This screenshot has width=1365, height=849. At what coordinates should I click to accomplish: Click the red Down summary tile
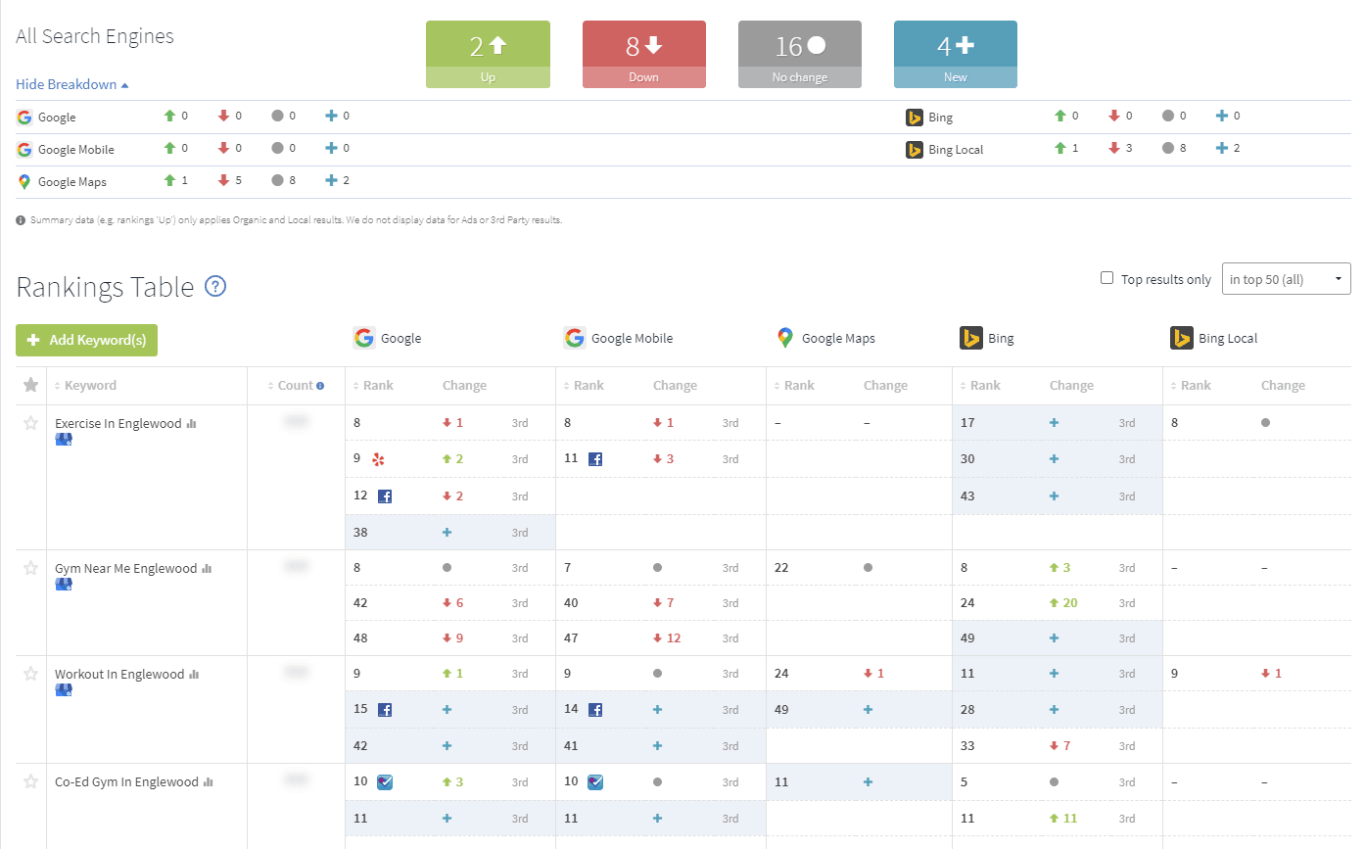pos(643,55)
